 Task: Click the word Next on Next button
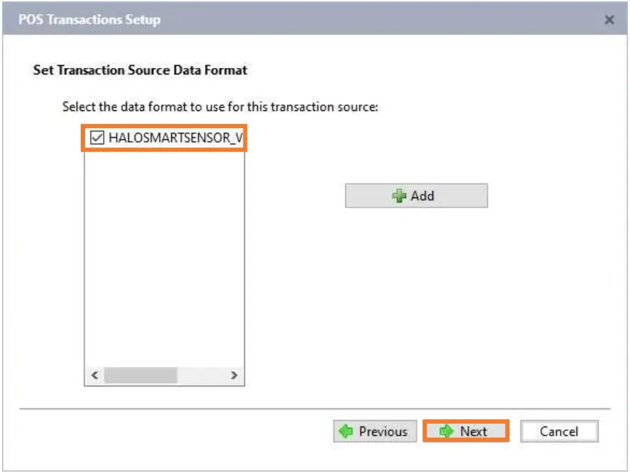click(473, 431)
